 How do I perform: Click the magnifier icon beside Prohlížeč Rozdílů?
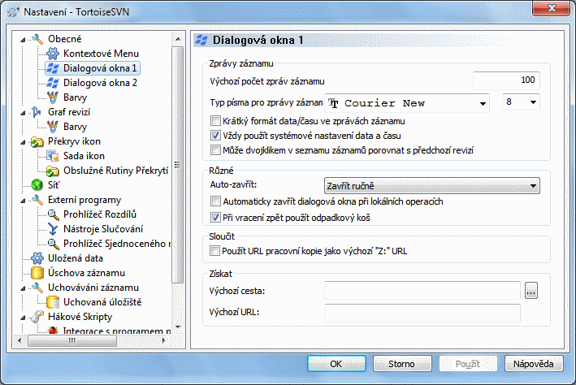(53, 214)
